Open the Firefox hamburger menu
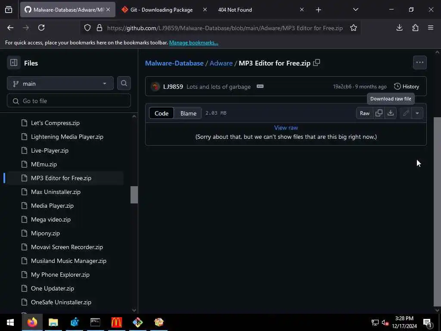441x331 pixels. tap(431, 28)
